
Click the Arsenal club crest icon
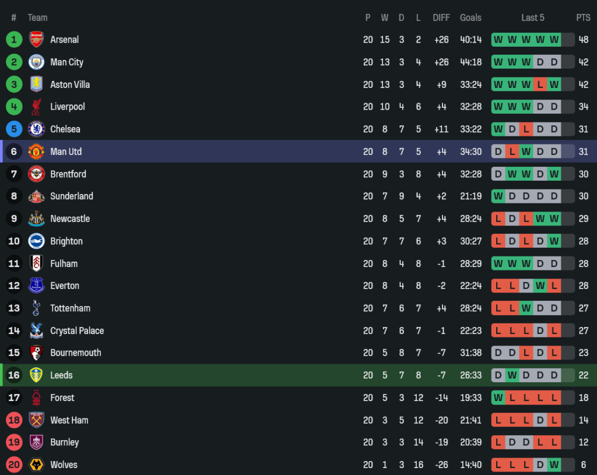(x=36, y=40)
